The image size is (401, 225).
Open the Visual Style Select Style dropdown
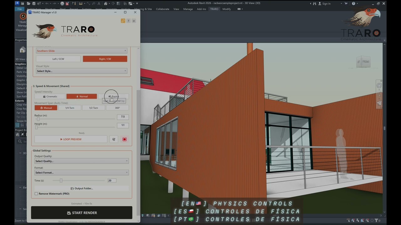81,71
